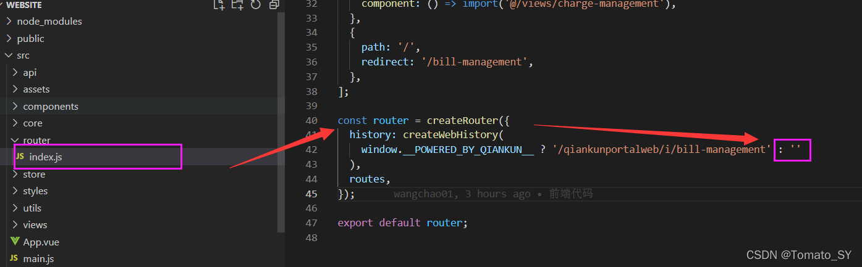
Task: Select the node_modules folder label
Action: click(49, 22)
